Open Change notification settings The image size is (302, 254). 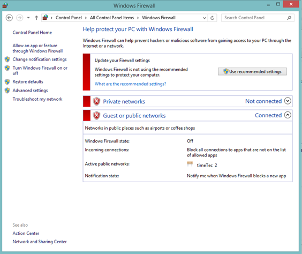pyautogui.click(x=40, y=59)
